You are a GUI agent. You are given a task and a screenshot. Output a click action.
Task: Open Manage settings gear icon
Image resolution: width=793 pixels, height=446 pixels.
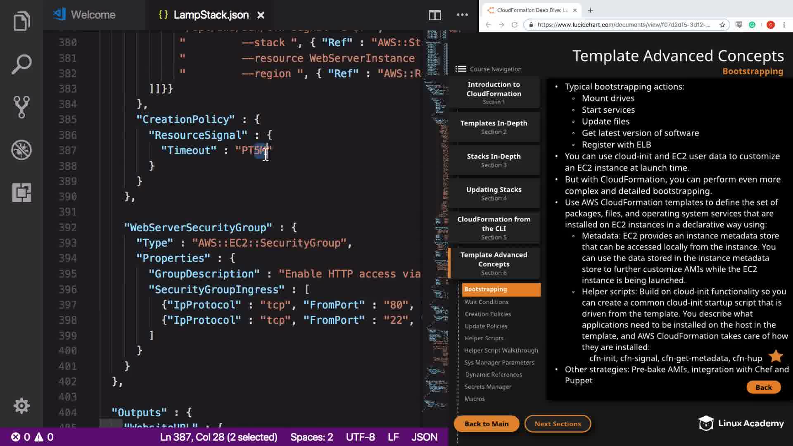tap(21, 406)
